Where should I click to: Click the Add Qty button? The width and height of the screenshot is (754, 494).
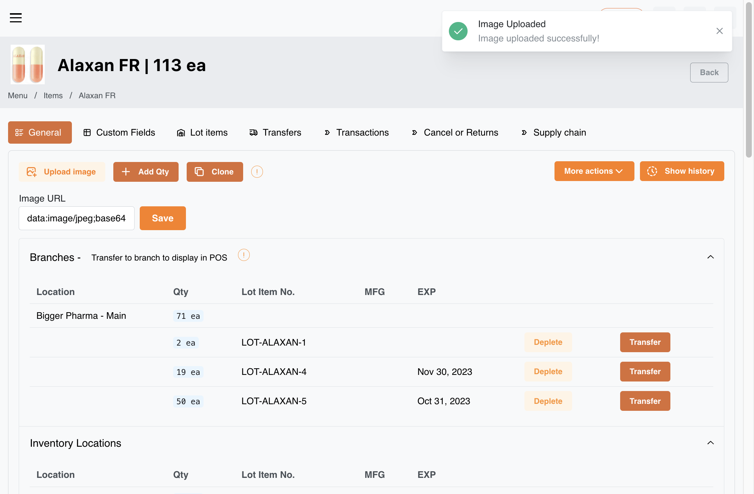[x=146, y=172]
